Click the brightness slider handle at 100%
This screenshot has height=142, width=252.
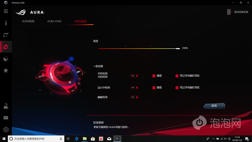click(178, 48)
